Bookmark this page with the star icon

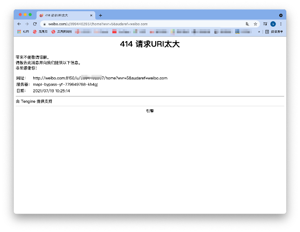(x=255, y=24)
